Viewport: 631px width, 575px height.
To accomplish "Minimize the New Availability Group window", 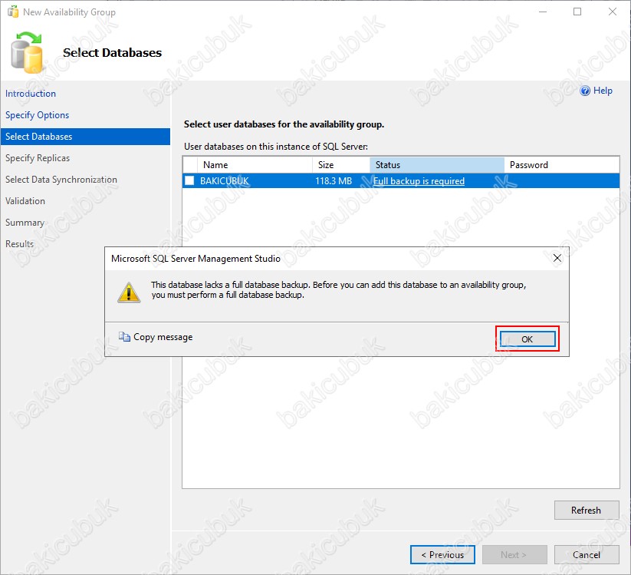I will click(543, 12).
